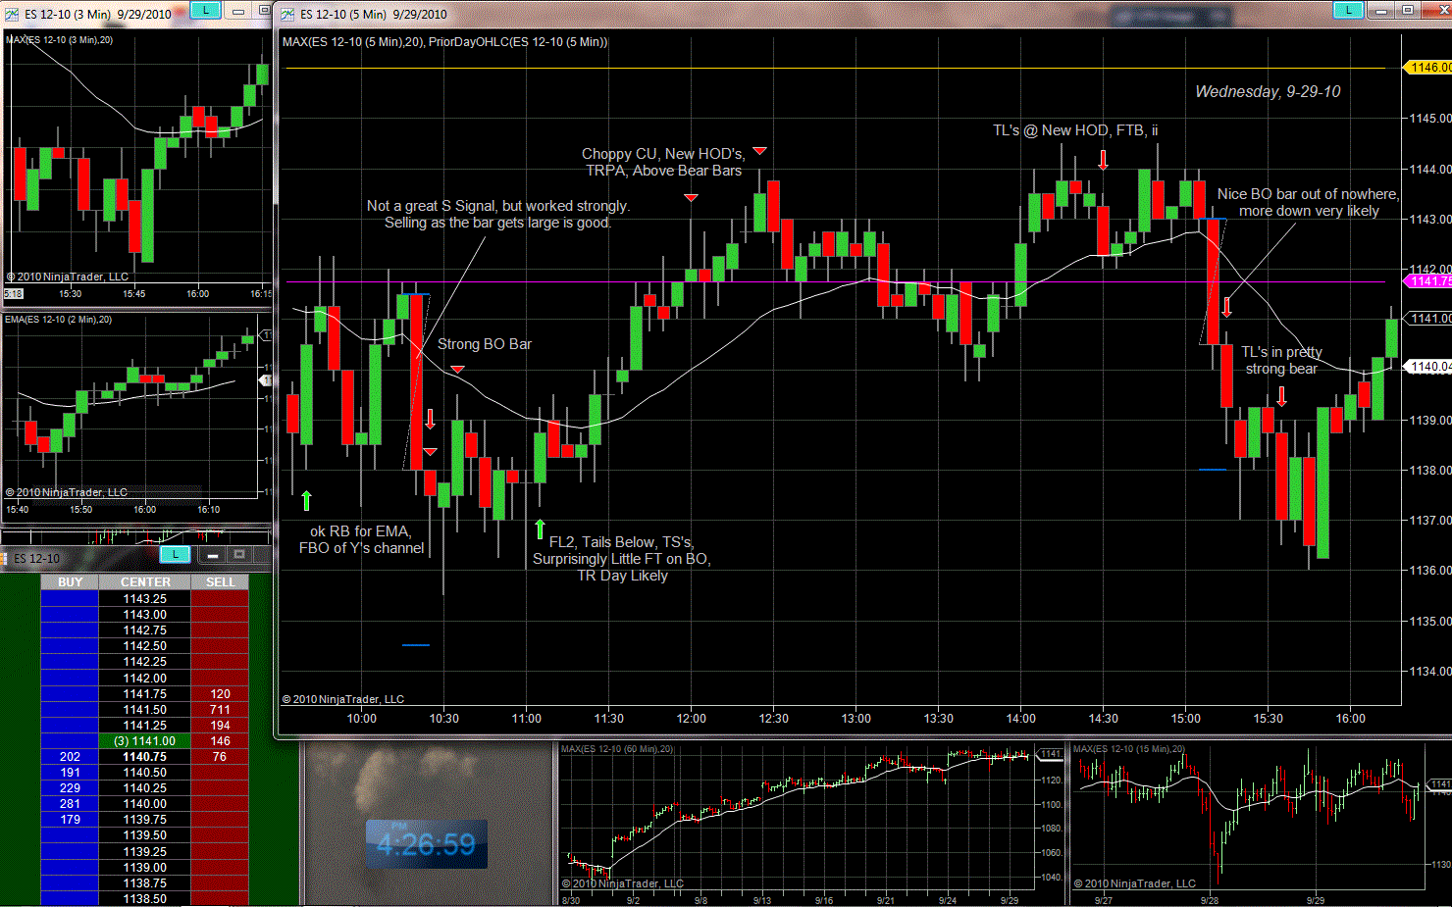Click the 3 Min chart window icon
This screenshot has height=907, width=1452.
pyautogui.click(x=12, y=14)
